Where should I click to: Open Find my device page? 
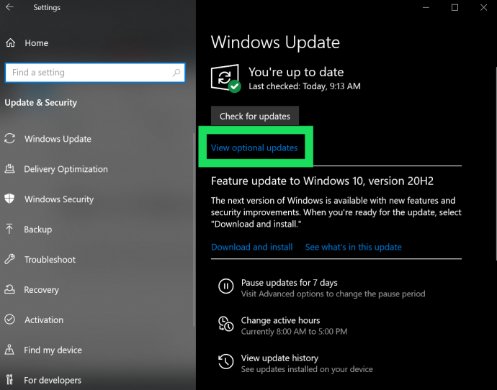53,350
